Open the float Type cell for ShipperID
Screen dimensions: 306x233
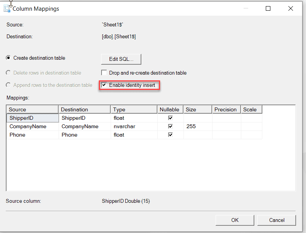pos(134,118)
